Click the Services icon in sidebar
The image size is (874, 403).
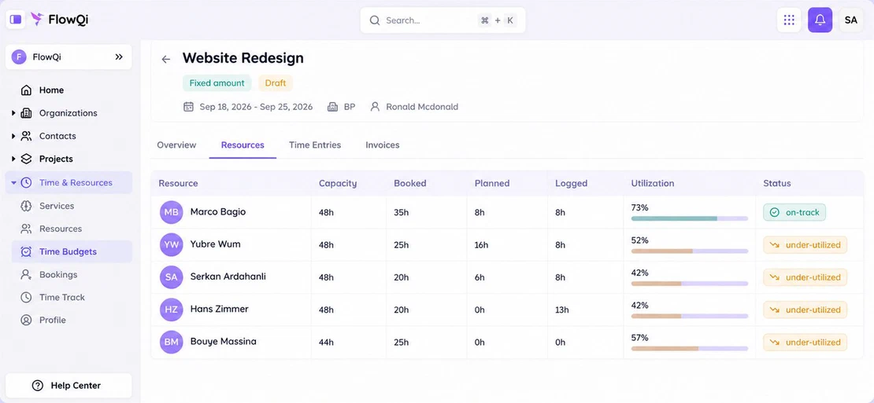[26, 206]
